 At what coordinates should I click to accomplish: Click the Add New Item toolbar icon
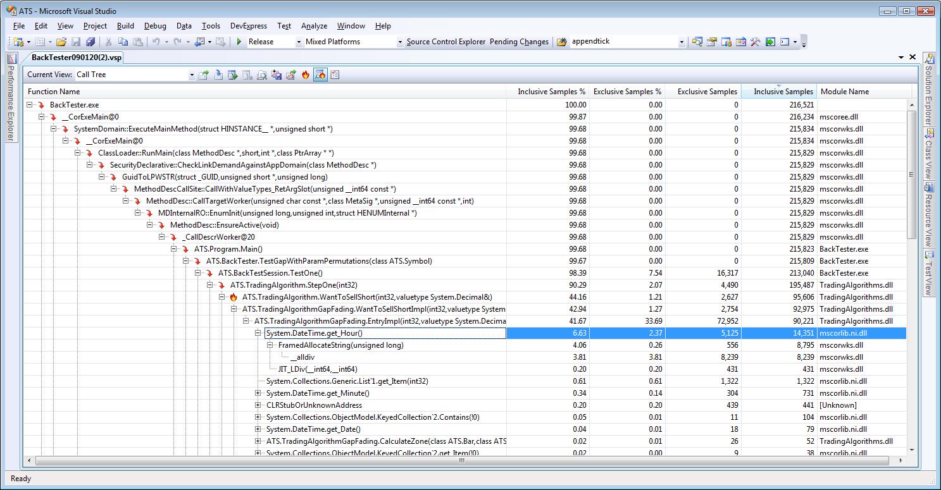[x=40, y=42]
